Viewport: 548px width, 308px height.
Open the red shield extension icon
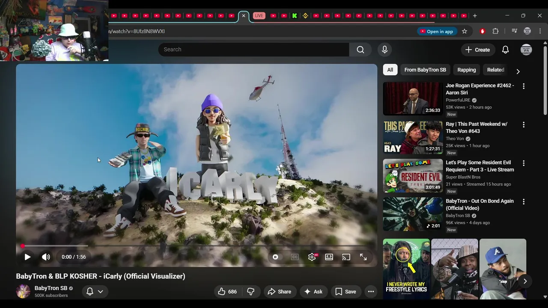pyautogui.click(x=482, y=31)
